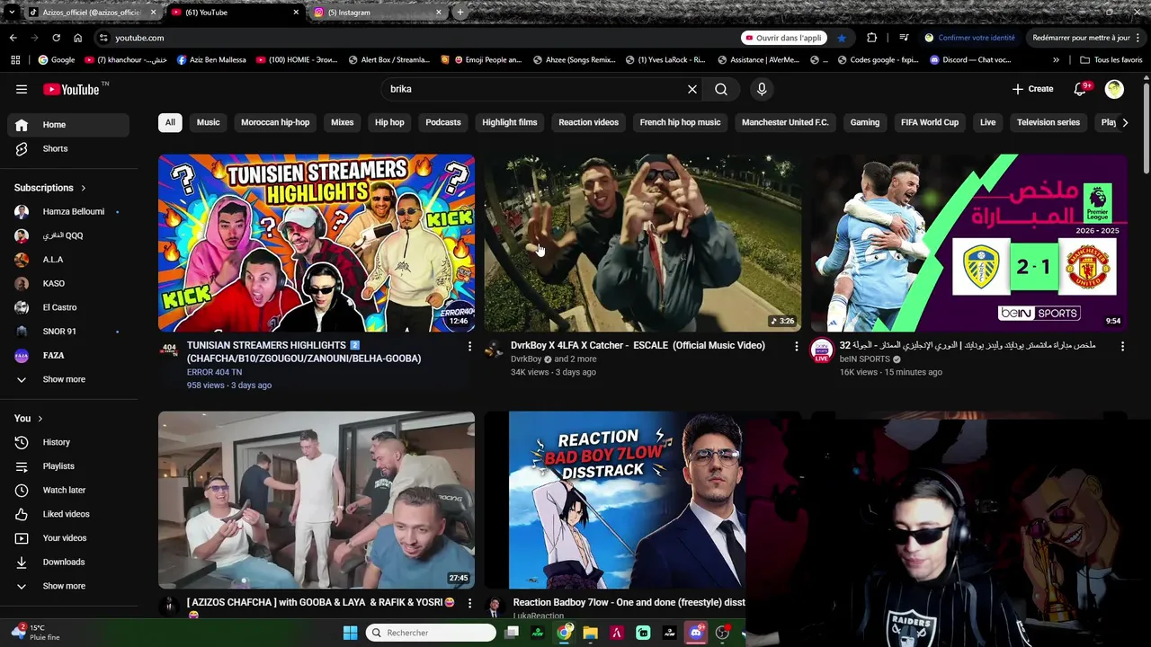Select the Gaming filter chip
Viewport: 1151px width, 647px height.
pyautogui.click(x=865, y=122)
